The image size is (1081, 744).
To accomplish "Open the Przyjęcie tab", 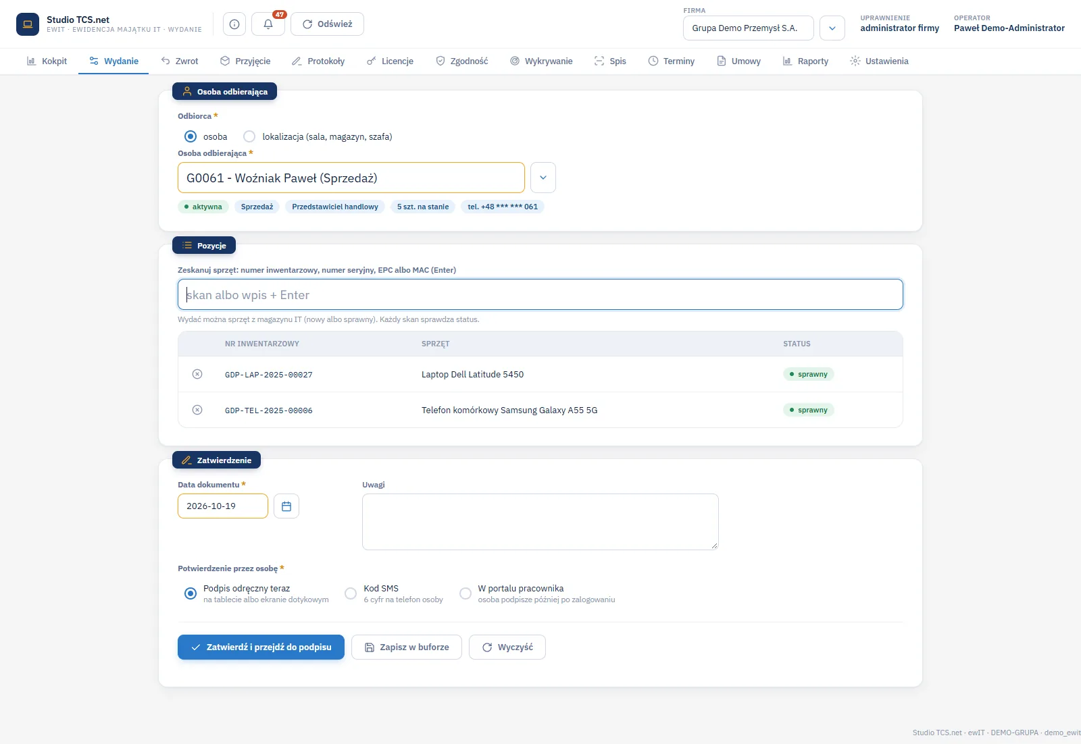I will 245,61.
